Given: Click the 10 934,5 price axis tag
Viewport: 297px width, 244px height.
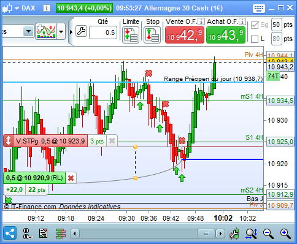Looking at the screenshot, I should [280, 101].
